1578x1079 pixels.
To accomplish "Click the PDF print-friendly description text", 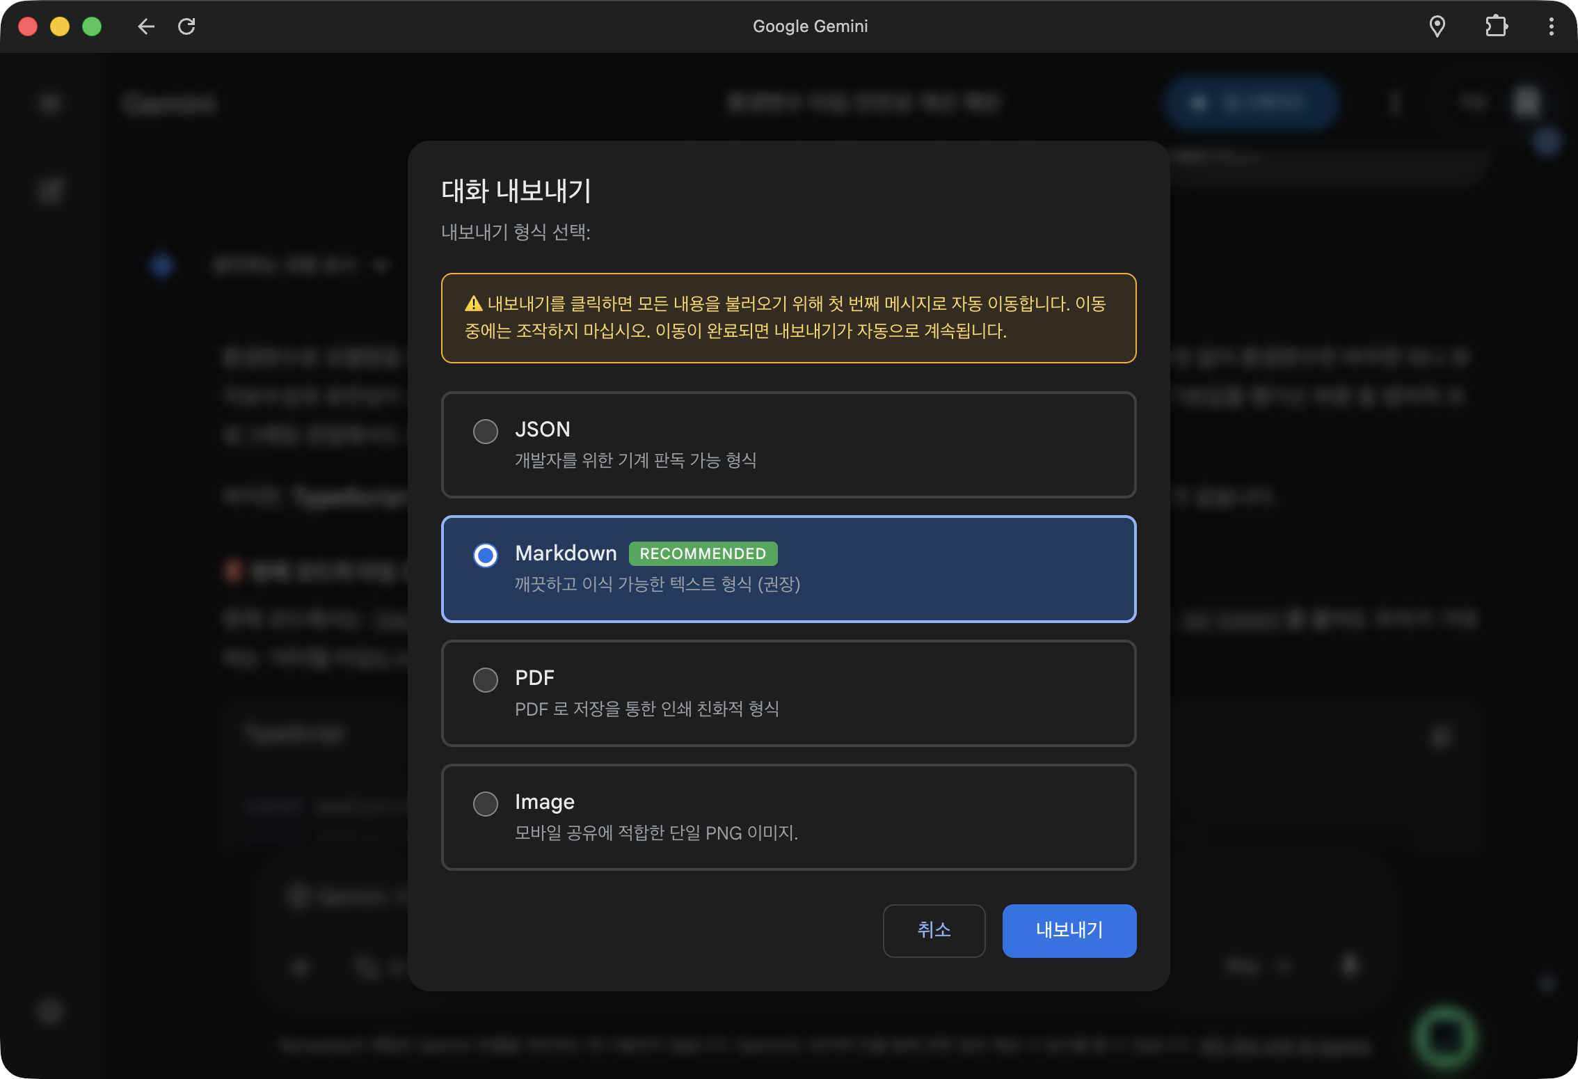I will (x=646, y=709).
